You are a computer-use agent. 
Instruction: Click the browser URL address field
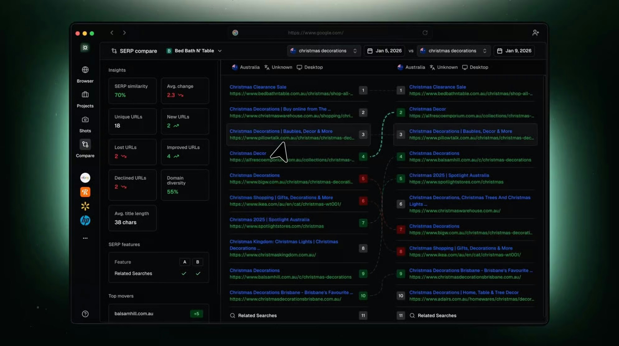click(x=315, y=33)
